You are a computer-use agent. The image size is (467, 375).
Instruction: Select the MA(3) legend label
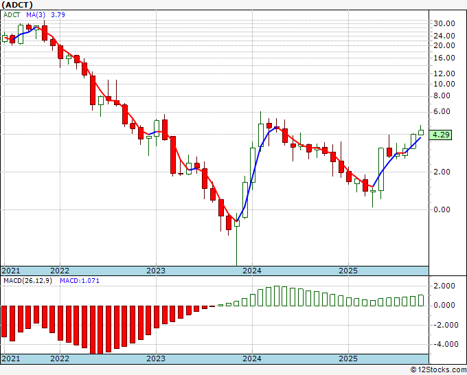click(36, 15)
